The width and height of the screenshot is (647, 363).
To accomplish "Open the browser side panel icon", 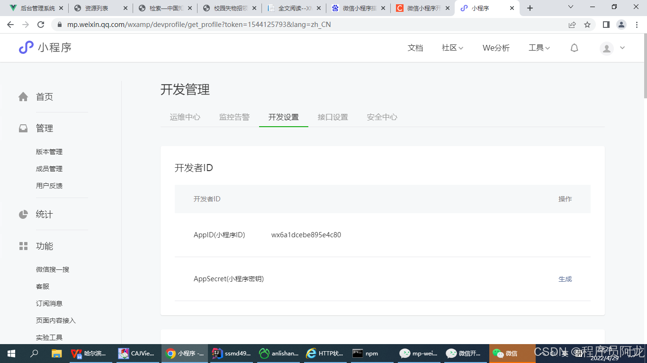I will [x=606, y=25].
